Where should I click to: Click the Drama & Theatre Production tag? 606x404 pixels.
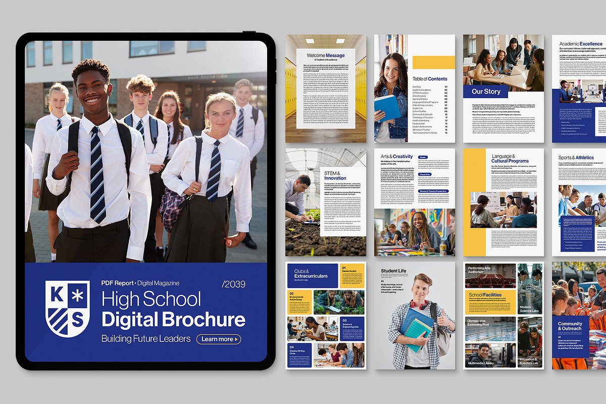coord(433,191)
